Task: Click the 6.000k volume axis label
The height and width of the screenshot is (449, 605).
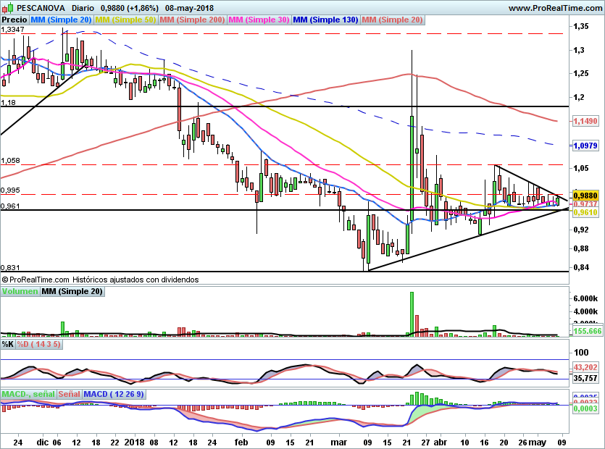Action: pos(585,298)
